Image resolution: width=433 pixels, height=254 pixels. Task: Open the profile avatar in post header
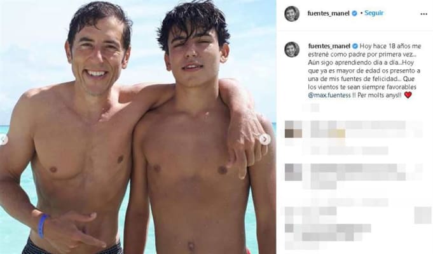point(292,13)
